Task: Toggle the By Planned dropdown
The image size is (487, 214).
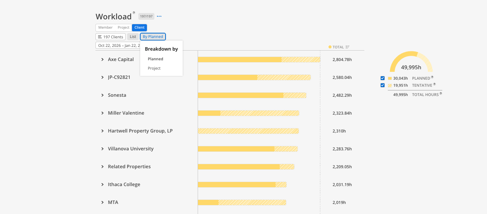Action: (153, 37)
